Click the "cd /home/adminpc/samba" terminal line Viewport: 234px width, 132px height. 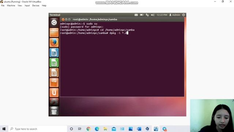click(97, 30)
